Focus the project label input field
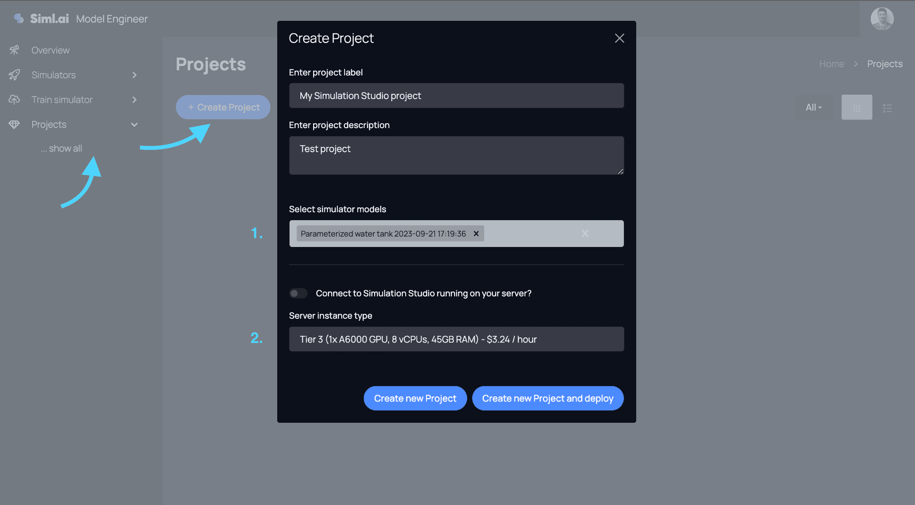 456,96
